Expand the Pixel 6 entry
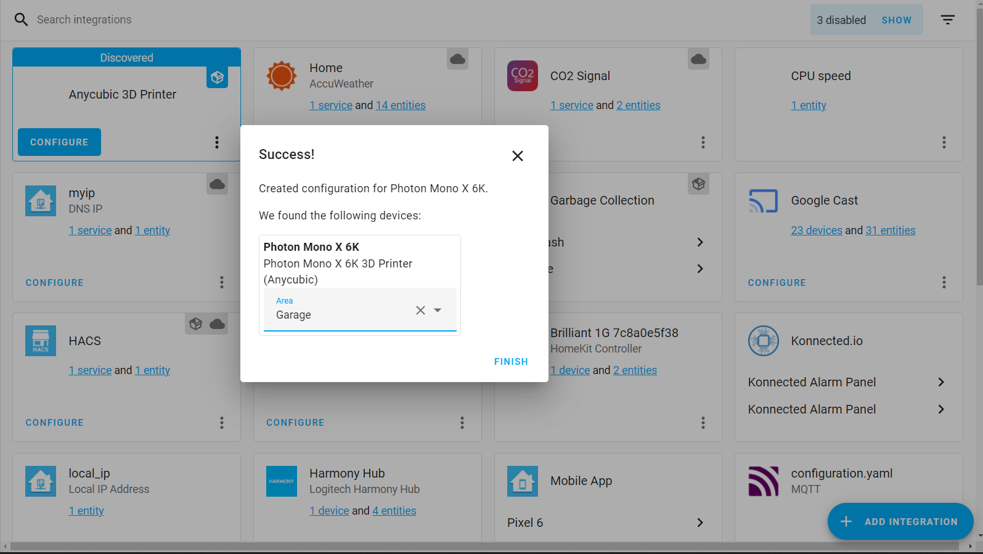 coord(700,523)
